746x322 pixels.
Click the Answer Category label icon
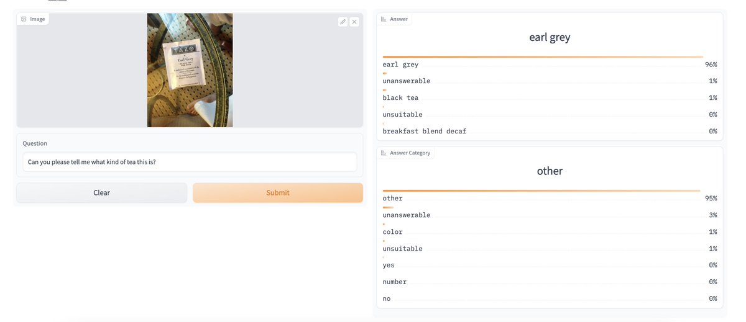click(384, 153)
